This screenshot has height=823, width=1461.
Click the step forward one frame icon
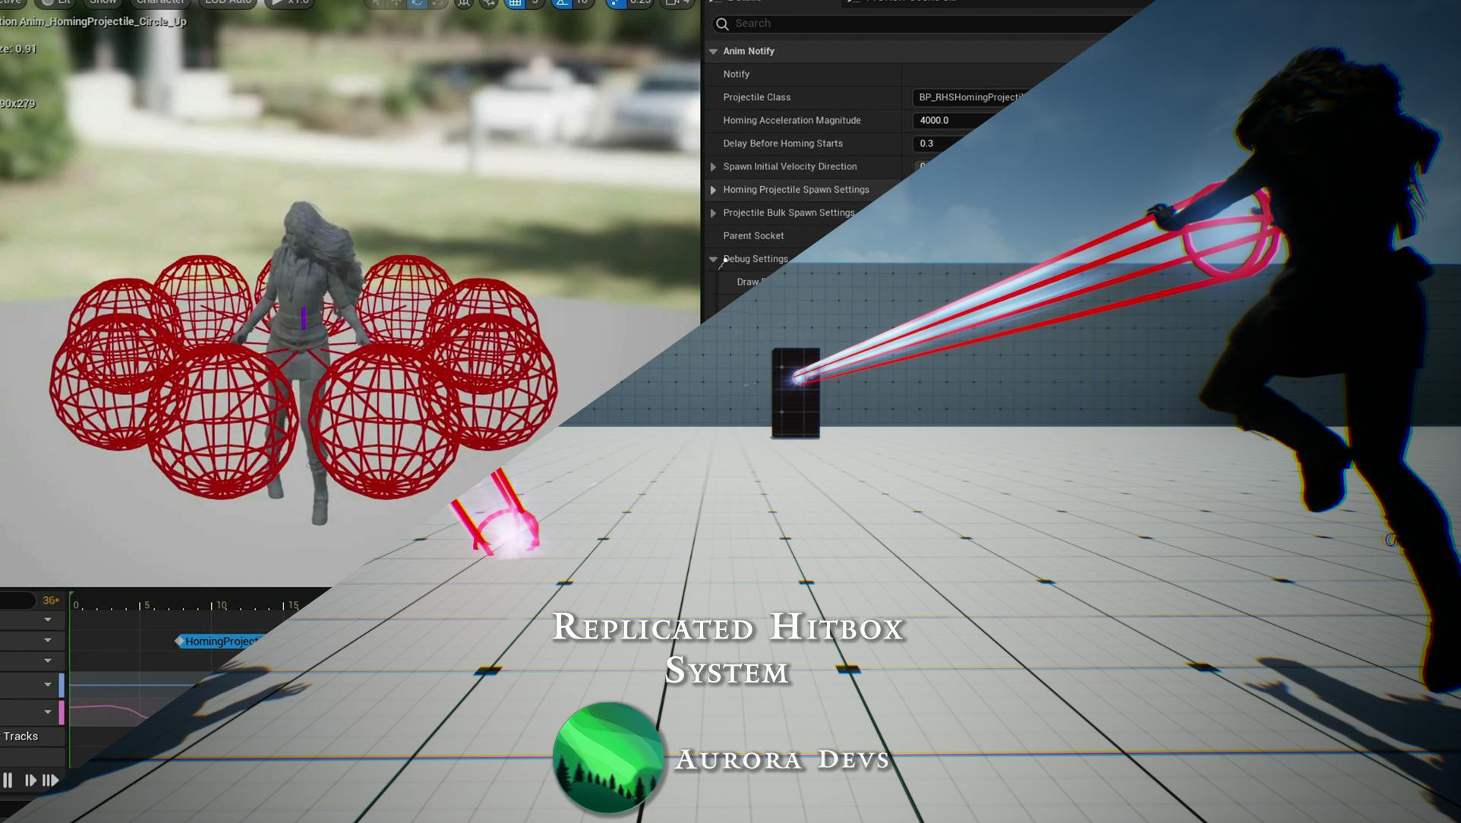tap(30, 780)
